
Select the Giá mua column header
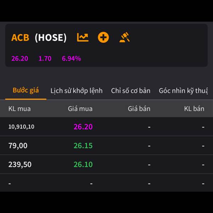(x=80, y=109)
